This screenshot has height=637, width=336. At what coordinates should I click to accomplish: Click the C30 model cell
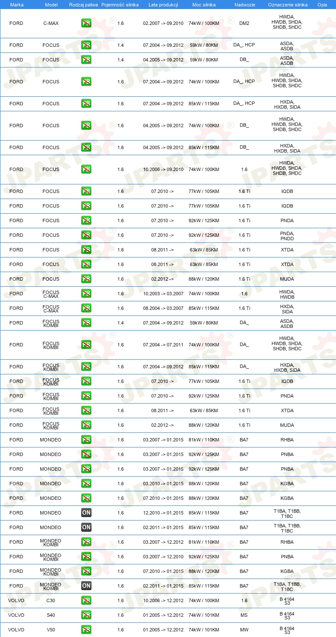click(51, 600)
